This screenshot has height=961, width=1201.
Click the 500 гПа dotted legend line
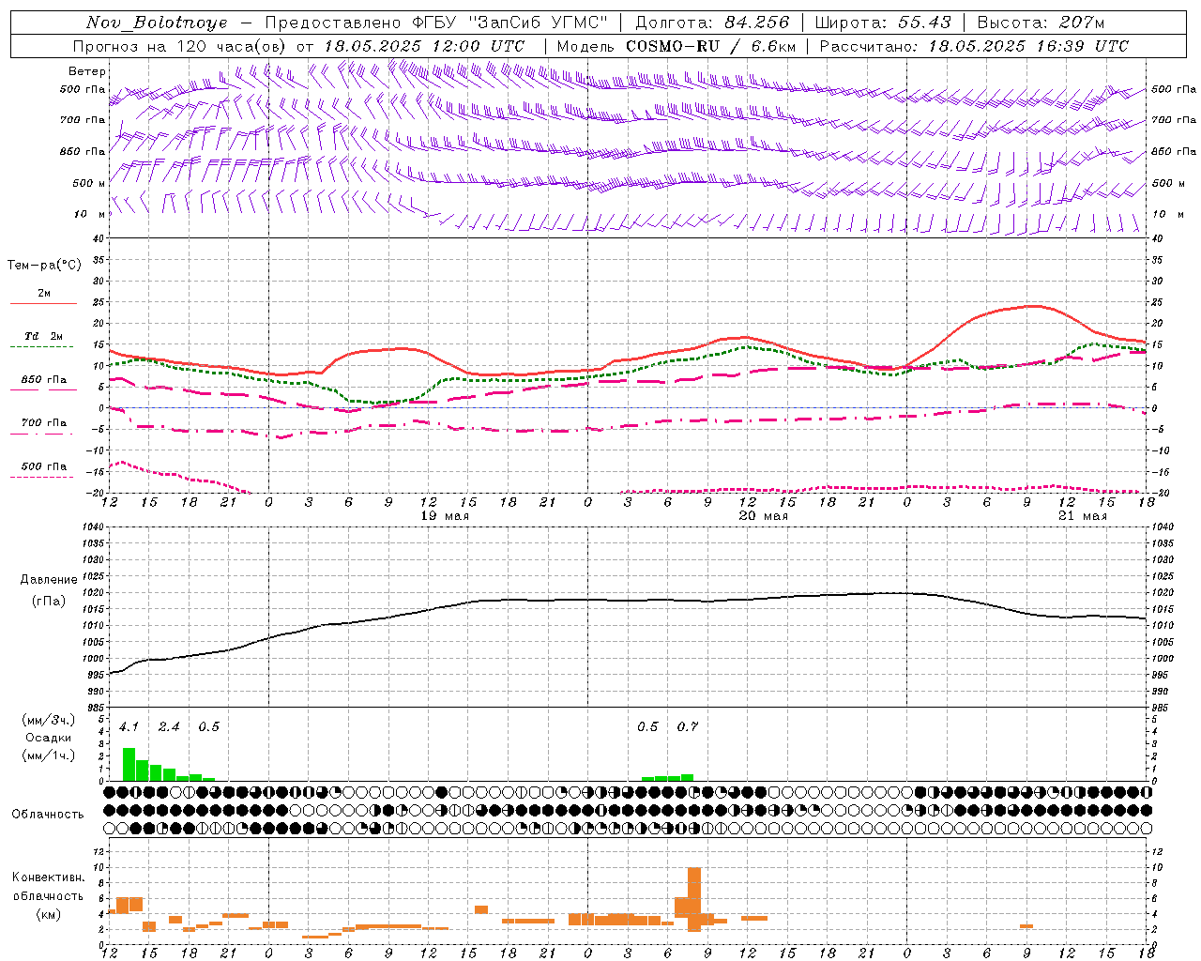[x=41, y=478]
